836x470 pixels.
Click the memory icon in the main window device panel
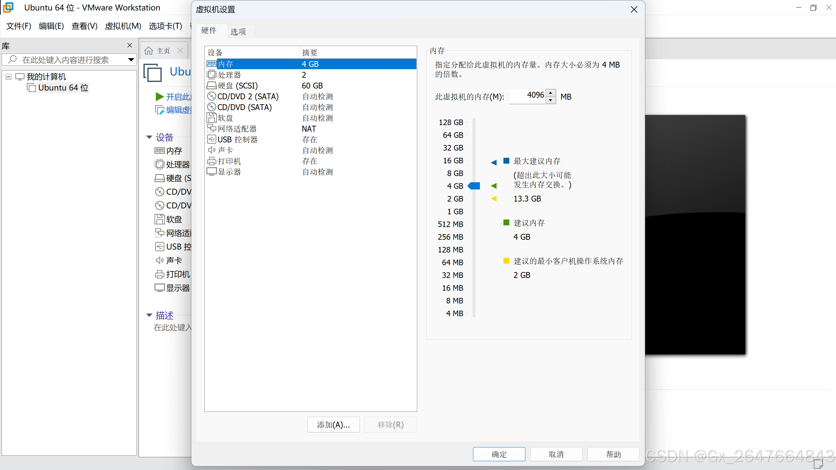click(x=159, y=151)
